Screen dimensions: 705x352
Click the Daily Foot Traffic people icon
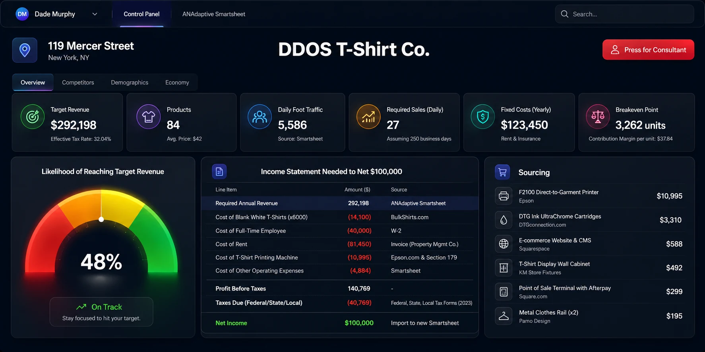[x=260, y=117]
